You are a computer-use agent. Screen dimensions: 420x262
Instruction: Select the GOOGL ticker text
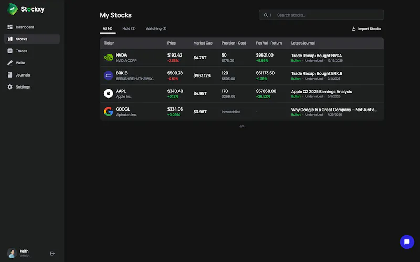(x=123, y=109)
